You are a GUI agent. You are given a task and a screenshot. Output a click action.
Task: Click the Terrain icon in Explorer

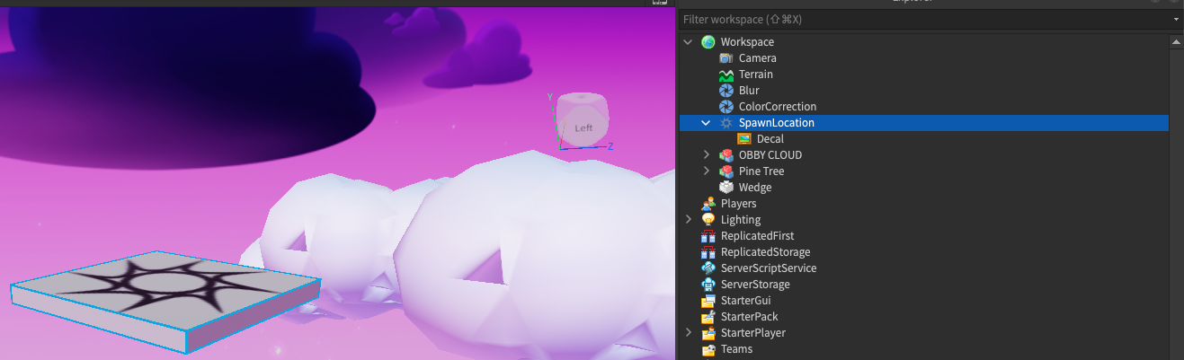726,75
